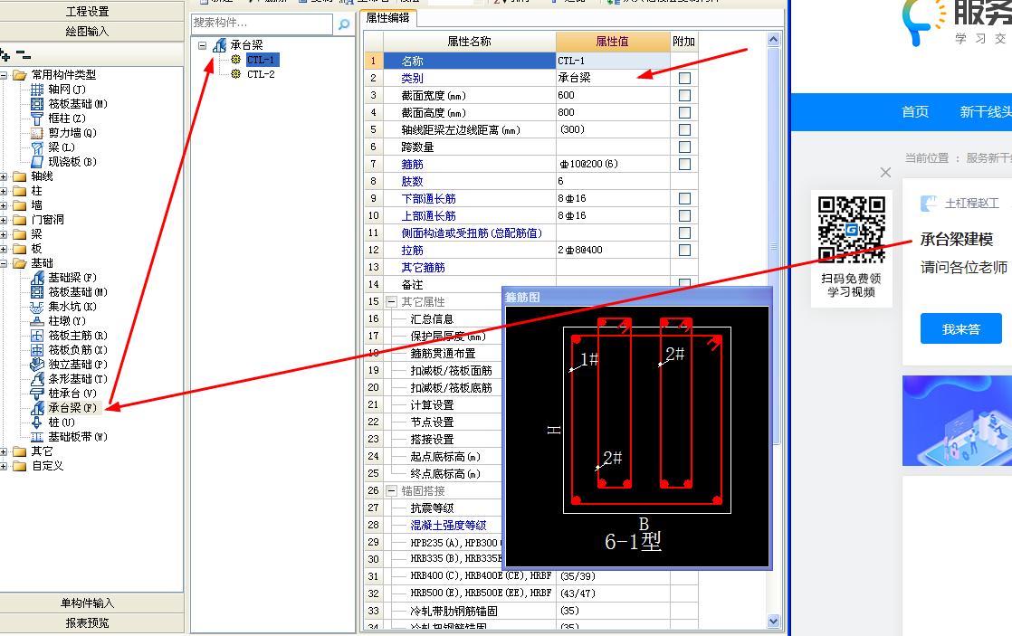Select the 基础板带 (W) icon
The height and width of the screenshot is (636, 1012).
click(x=37, y=437)
